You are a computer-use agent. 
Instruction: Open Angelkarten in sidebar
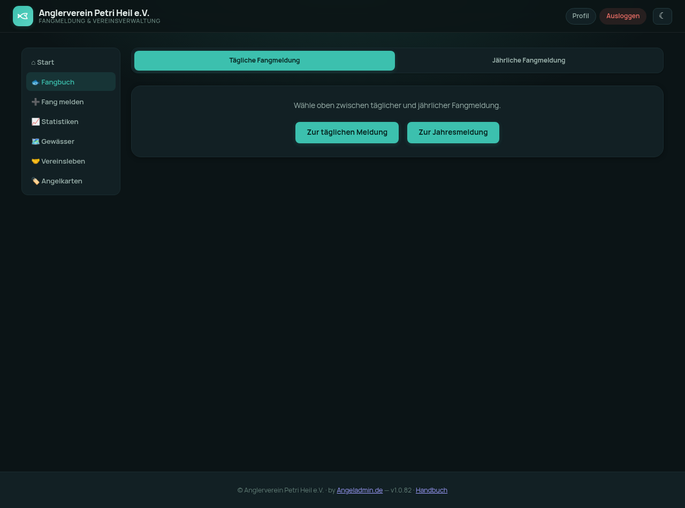pyautogui.click(x=71, y=181)
